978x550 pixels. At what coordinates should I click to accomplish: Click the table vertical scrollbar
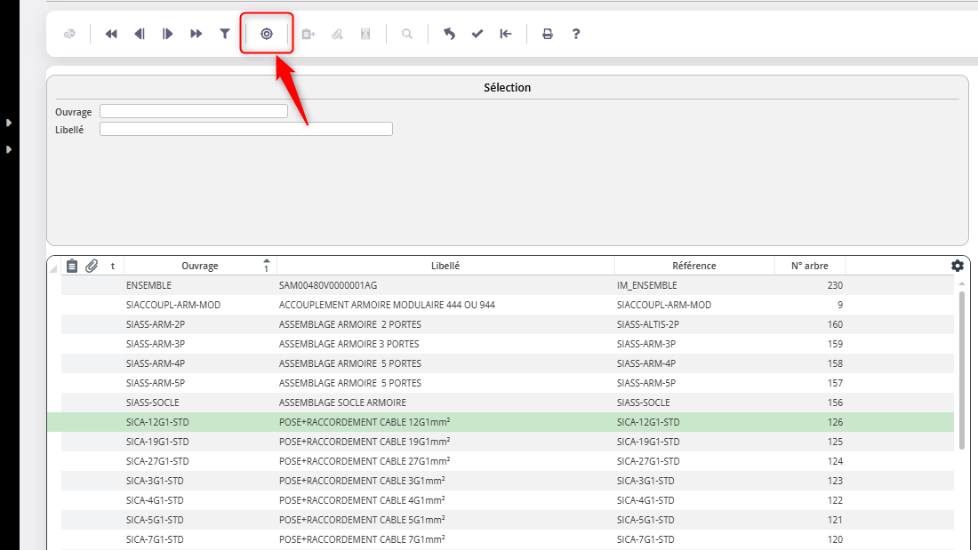[961, 369]
